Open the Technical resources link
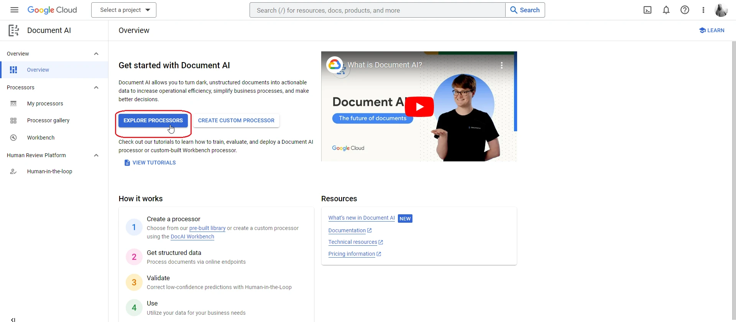Image resolution: width=736 pixels, height=322 pixels. coord(353,242)
